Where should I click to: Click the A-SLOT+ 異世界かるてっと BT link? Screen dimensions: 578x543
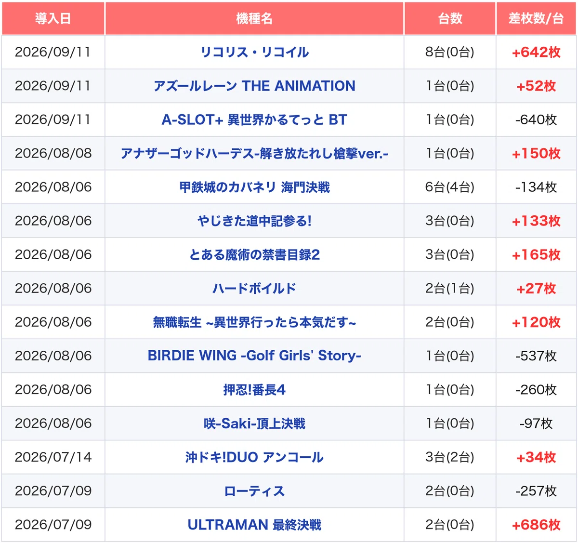point(254,119)
